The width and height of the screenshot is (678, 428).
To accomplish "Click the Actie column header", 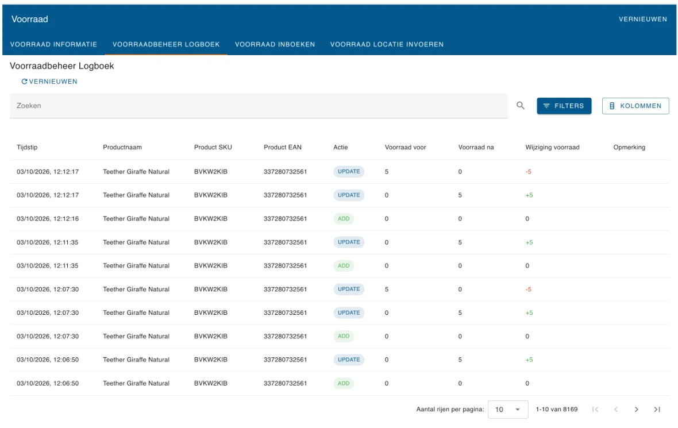I will (340, 148).
